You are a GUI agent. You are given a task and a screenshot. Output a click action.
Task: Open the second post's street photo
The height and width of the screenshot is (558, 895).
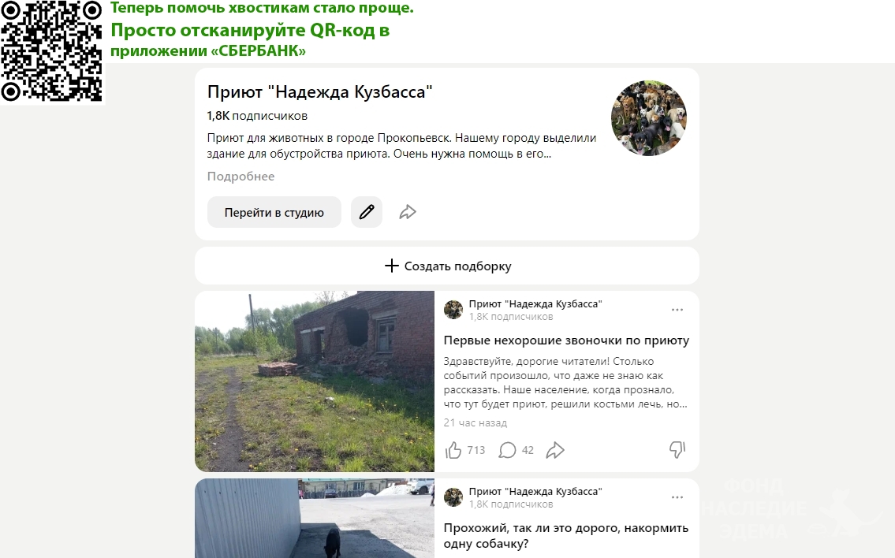[315, 518]
